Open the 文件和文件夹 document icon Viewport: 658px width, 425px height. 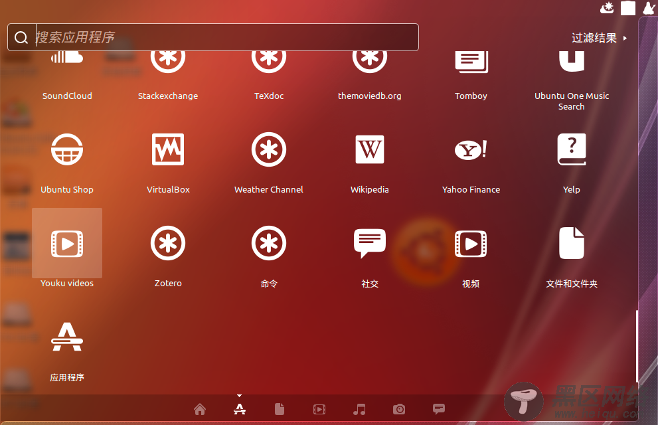pyautogui.click(x=572, y=243)
